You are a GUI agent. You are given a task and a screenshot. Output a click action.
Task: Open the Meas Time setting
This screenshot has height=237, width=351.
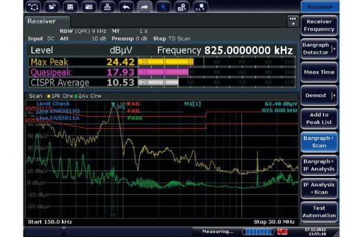coord(319,72)
